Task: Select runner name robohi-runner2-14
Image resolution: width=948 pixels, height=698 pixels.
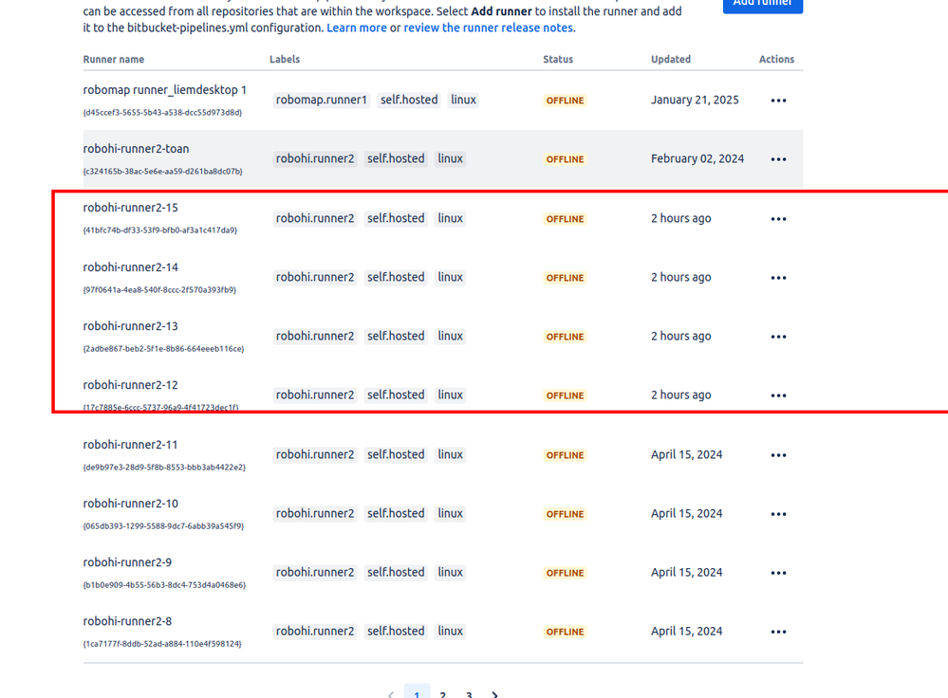Action: click(x=131, y=267)
